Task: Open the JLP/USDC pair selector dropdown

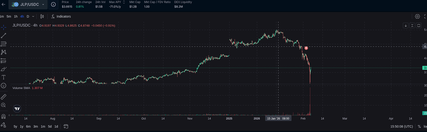Action: [x=28, y=5]
